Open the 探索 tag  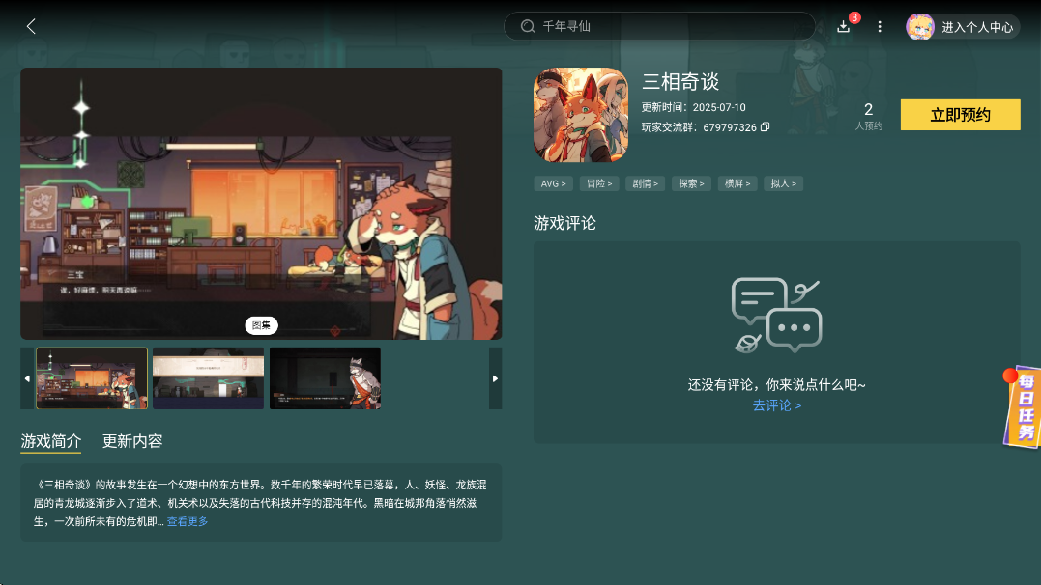(691, 183)
